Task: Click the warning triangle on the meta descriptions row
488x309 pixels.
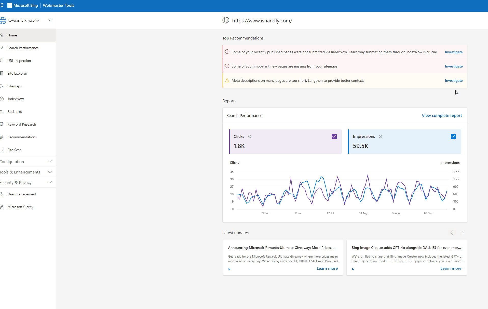Action: (227, 80)
